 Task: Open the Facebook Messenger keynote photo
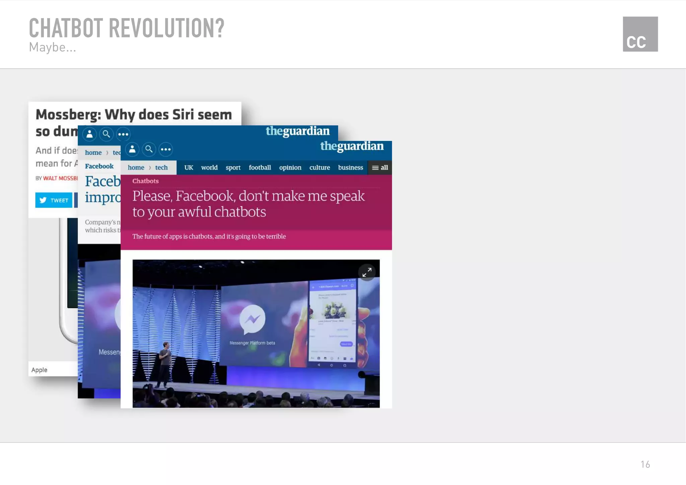pos(256,334)
